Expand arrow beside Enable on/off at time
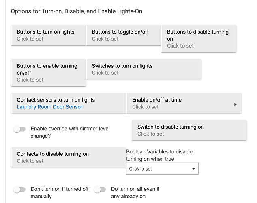Viewport: 257px width, 203px height. (236, 104)
